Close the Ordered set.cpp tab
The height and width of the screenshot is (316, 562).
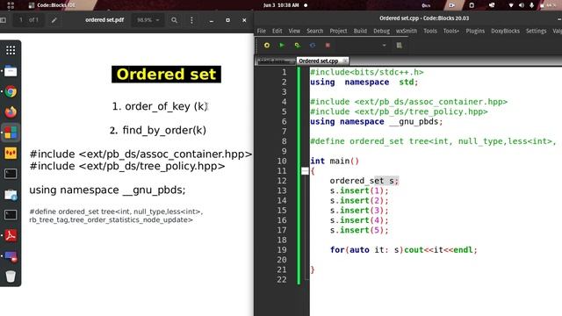[345, 61]
